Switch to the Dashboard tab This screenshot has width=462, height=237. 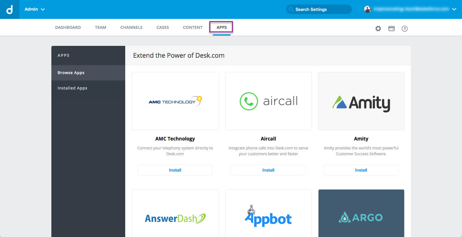tap(68, 27)
